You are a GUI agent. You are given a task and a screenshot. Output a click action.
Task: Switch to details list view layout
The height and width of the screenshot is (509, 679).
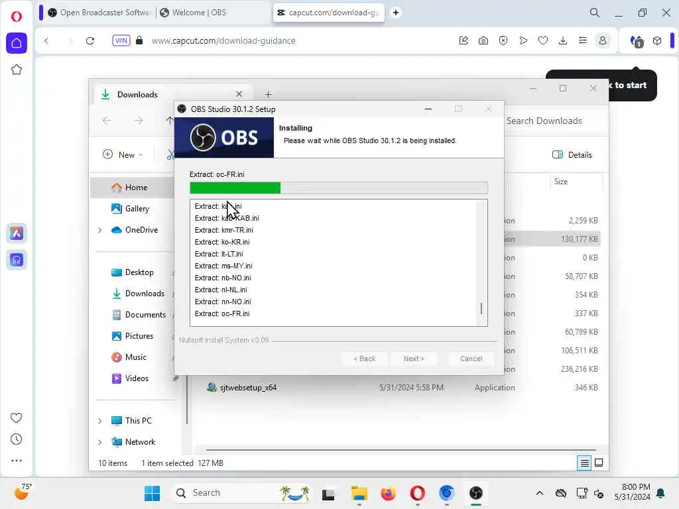point(584,463)
